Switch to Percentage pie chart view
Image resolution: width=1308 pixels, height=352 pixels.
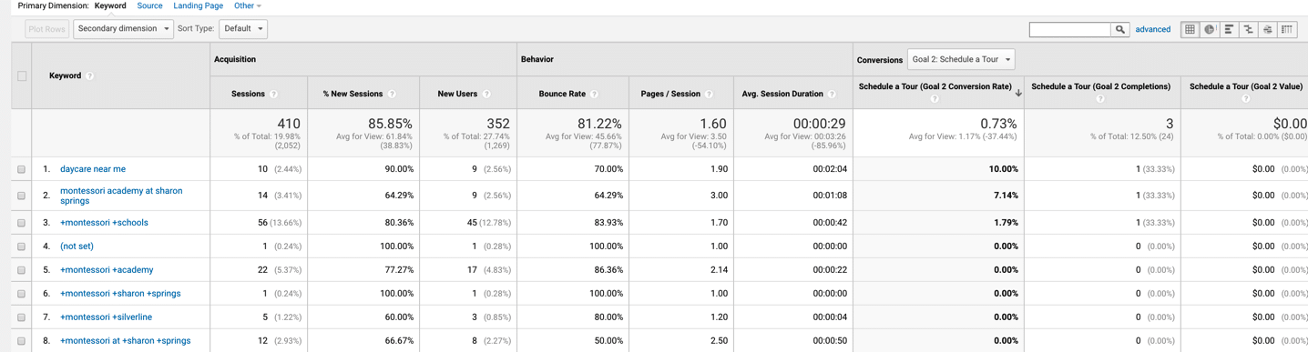[x=1210, y=29]
